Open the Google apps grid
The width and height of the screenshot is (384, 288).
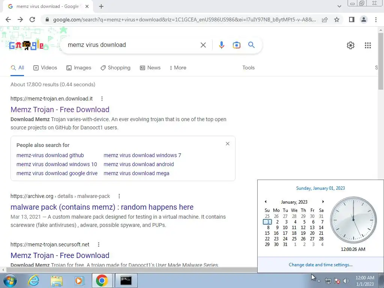(x=367, y=45)
